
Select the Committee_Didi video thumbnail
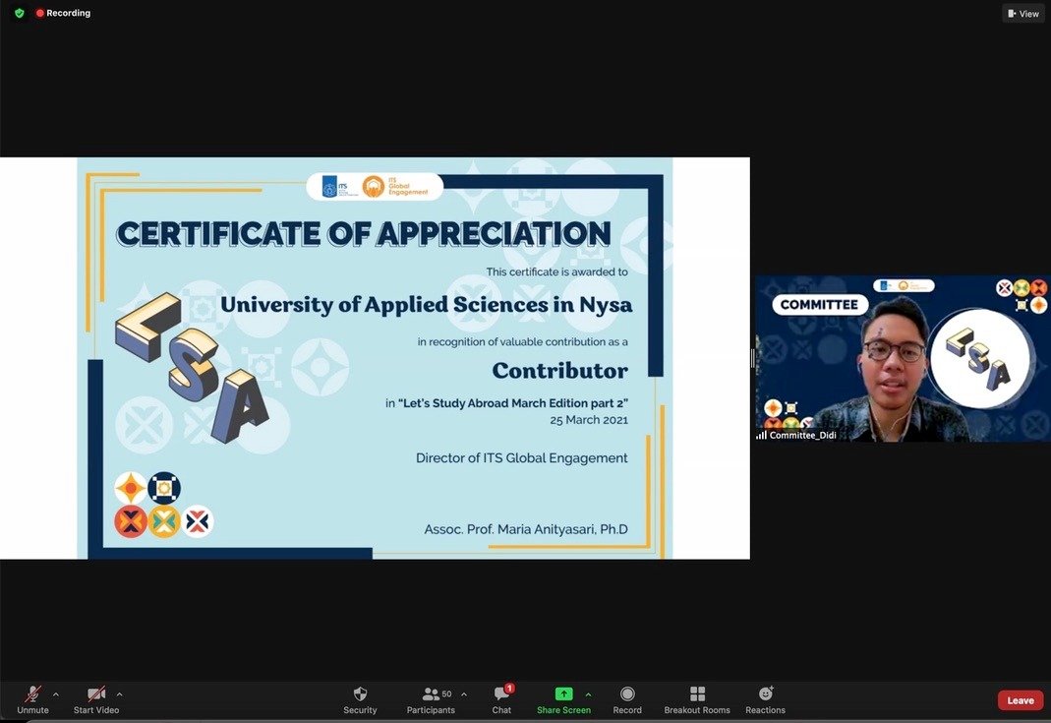click(x=903, y=358)
